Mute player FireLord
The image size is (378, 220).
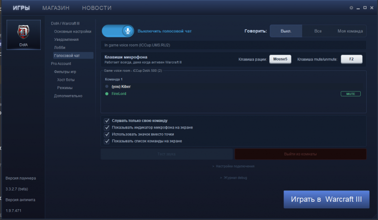click(x=350, y=94)
